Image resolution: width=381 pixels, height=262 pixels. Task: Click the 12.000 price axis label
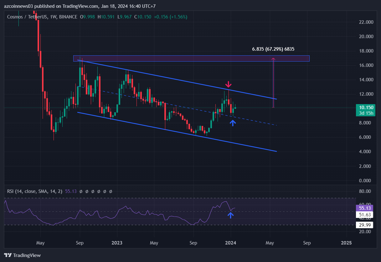(366, 94)
